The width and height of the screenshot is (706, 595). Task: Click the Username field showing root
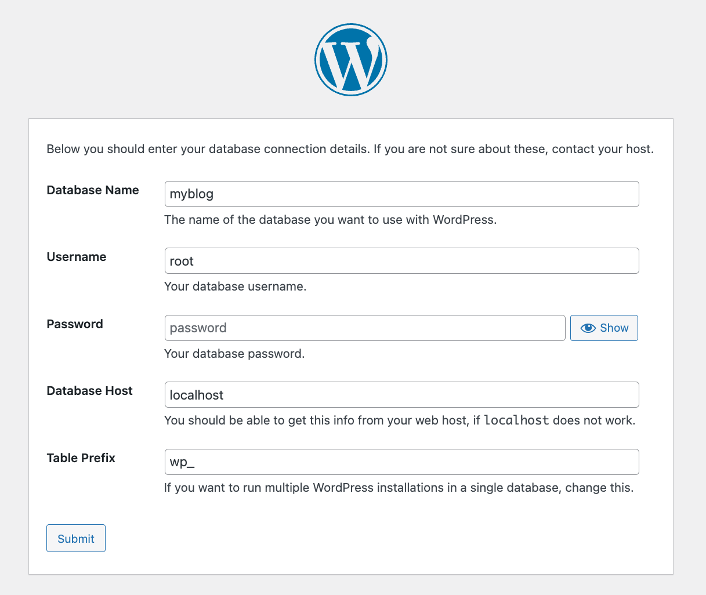(401, 260)
